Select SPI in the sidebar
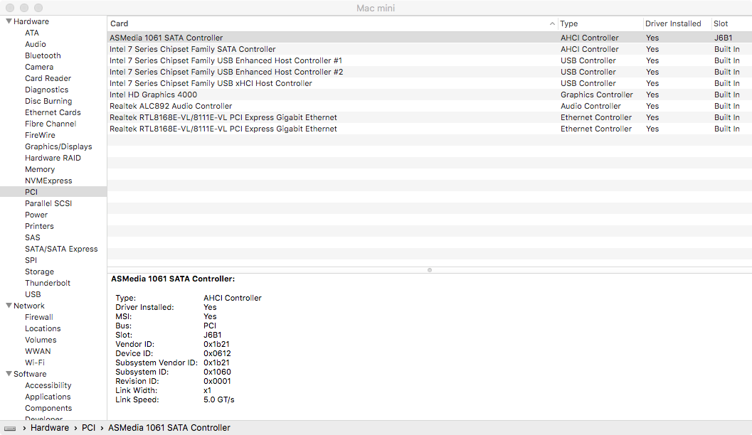Viewport: 752px width, 435px height. [31, 260]
